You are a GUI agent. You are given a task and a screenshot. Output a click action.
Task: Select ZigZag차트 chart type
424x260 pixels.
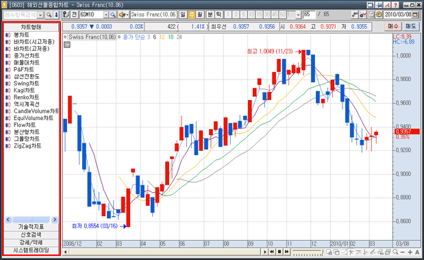point(27,146)
